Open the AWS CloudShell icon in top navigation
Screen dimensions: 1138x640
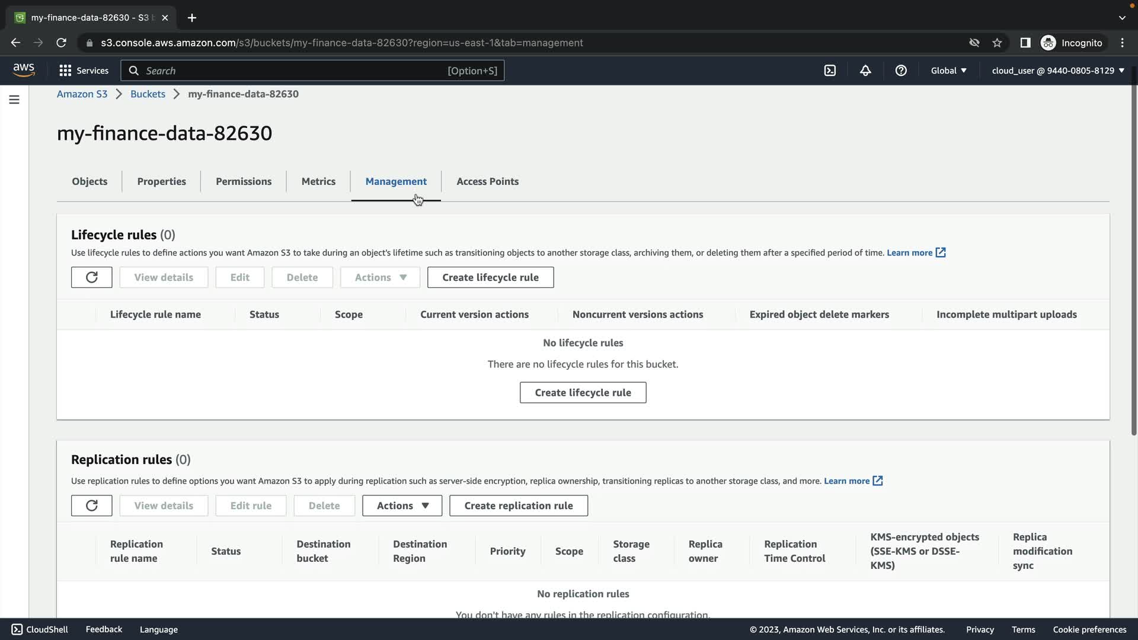[830, 71]
